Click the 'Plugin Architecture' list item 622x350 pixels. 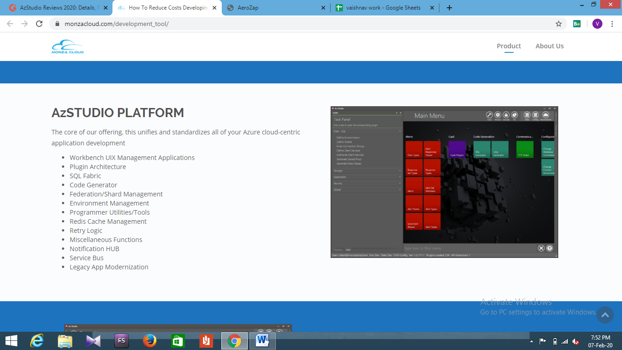click(98, 167)
